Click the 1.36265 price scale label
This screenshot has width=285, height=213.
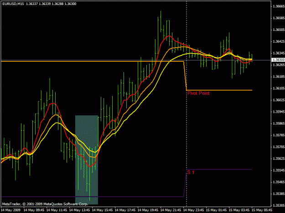[x=279, y=65]
